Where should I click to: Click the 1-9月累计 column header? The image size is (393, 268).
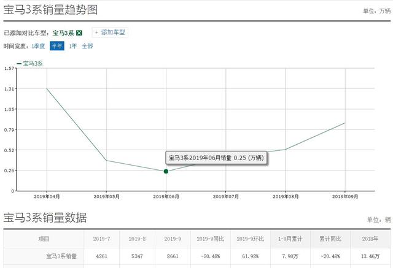pos(290,239)
